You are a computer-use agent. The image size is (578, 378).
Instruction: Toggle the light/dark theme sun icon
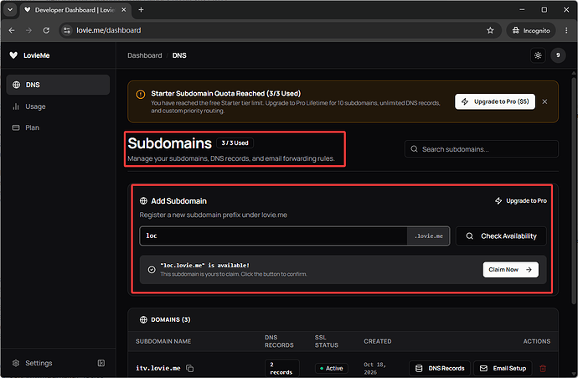click(x=538, y=55)
